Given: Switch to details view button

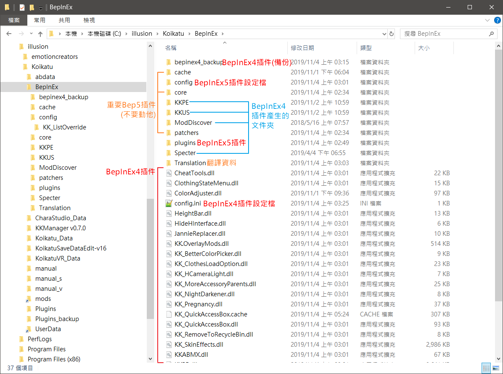Looking at the screenshot, I should pyautogui.click(x=487, y=368).
